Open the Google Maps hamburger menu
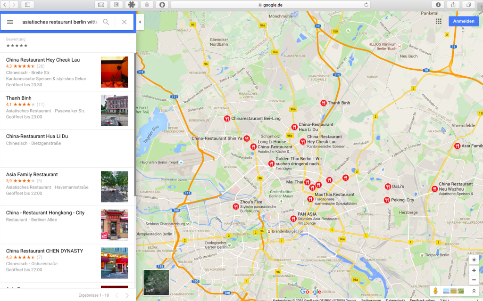This screenshot has height=301, width=483. coord(10,22)
